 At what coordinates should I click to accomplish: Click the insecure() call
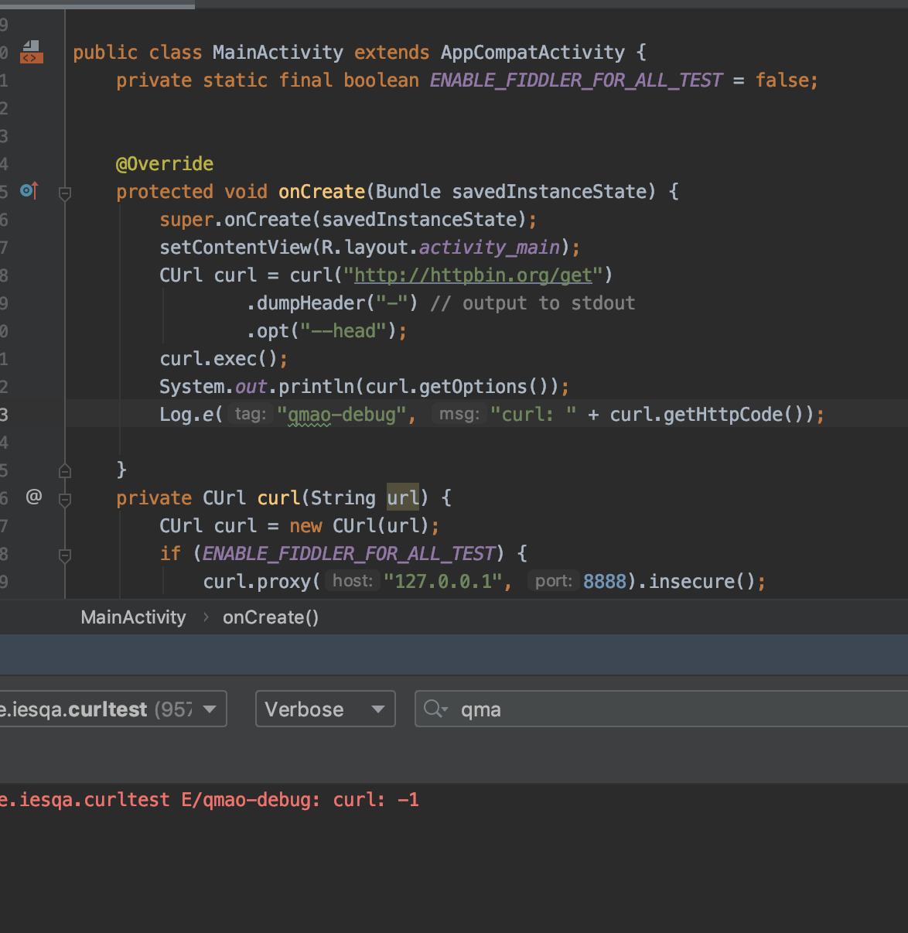click(701, 582)
